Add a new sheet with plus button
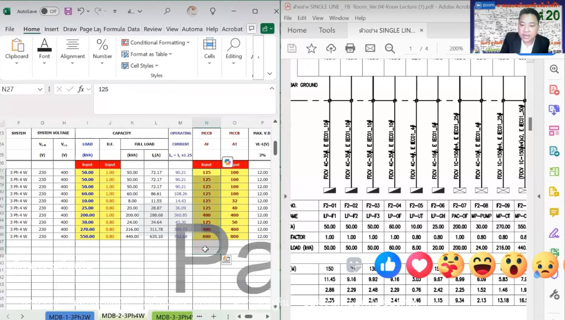 pyautogui.click(x=214, y=316)
